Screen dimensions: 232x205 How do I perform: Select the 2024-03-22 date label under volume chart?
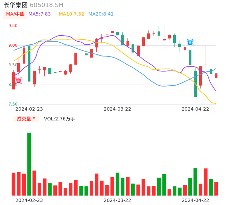[x=117, y=200]
